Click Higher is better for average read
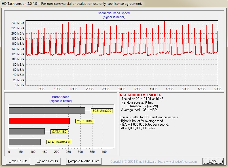Viewport: 228px width, 167px height. [142, 121]
